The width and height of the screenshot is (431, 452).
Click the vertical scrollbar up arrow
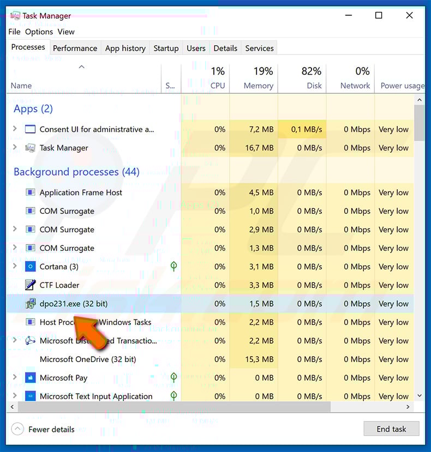(x=420, y=100)
